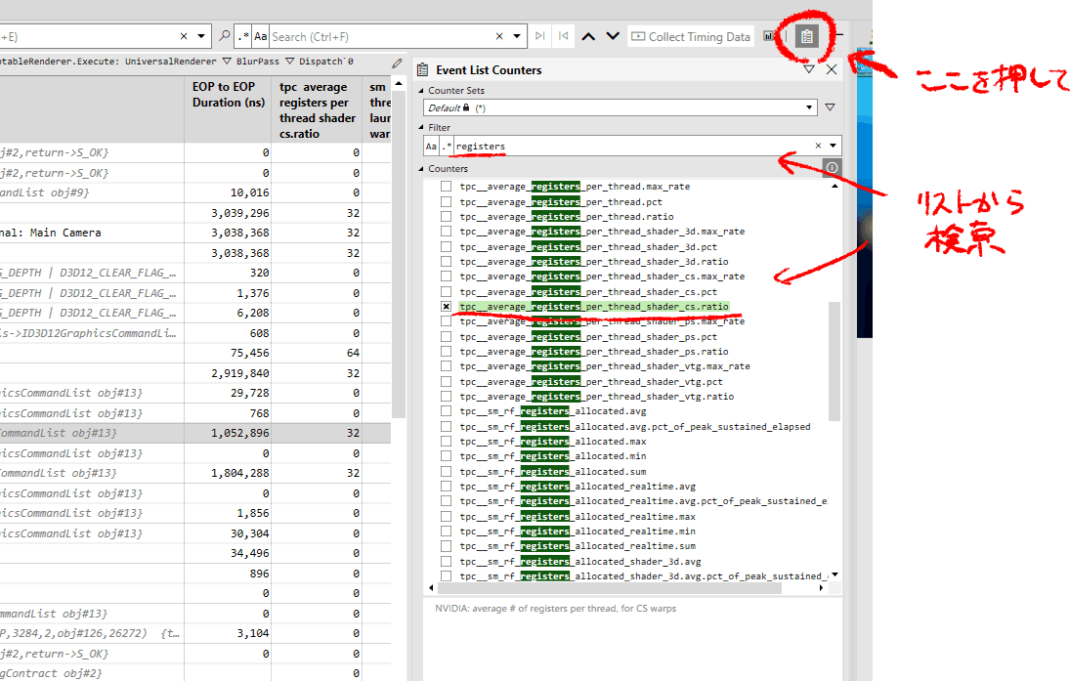Screen dimensions: 1070x681
Task: Uncheck tpc__average_registers_per_thread_shader_cs.ratio
Action: point(446,307)
